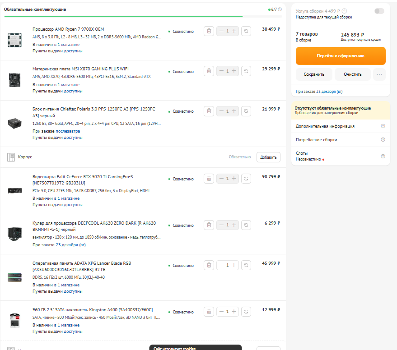This screenshot has width=397, height=350.
Task: Decrease quantity of Kingston A400 drive
Action: pyautogui.click(x=221, y=312)
